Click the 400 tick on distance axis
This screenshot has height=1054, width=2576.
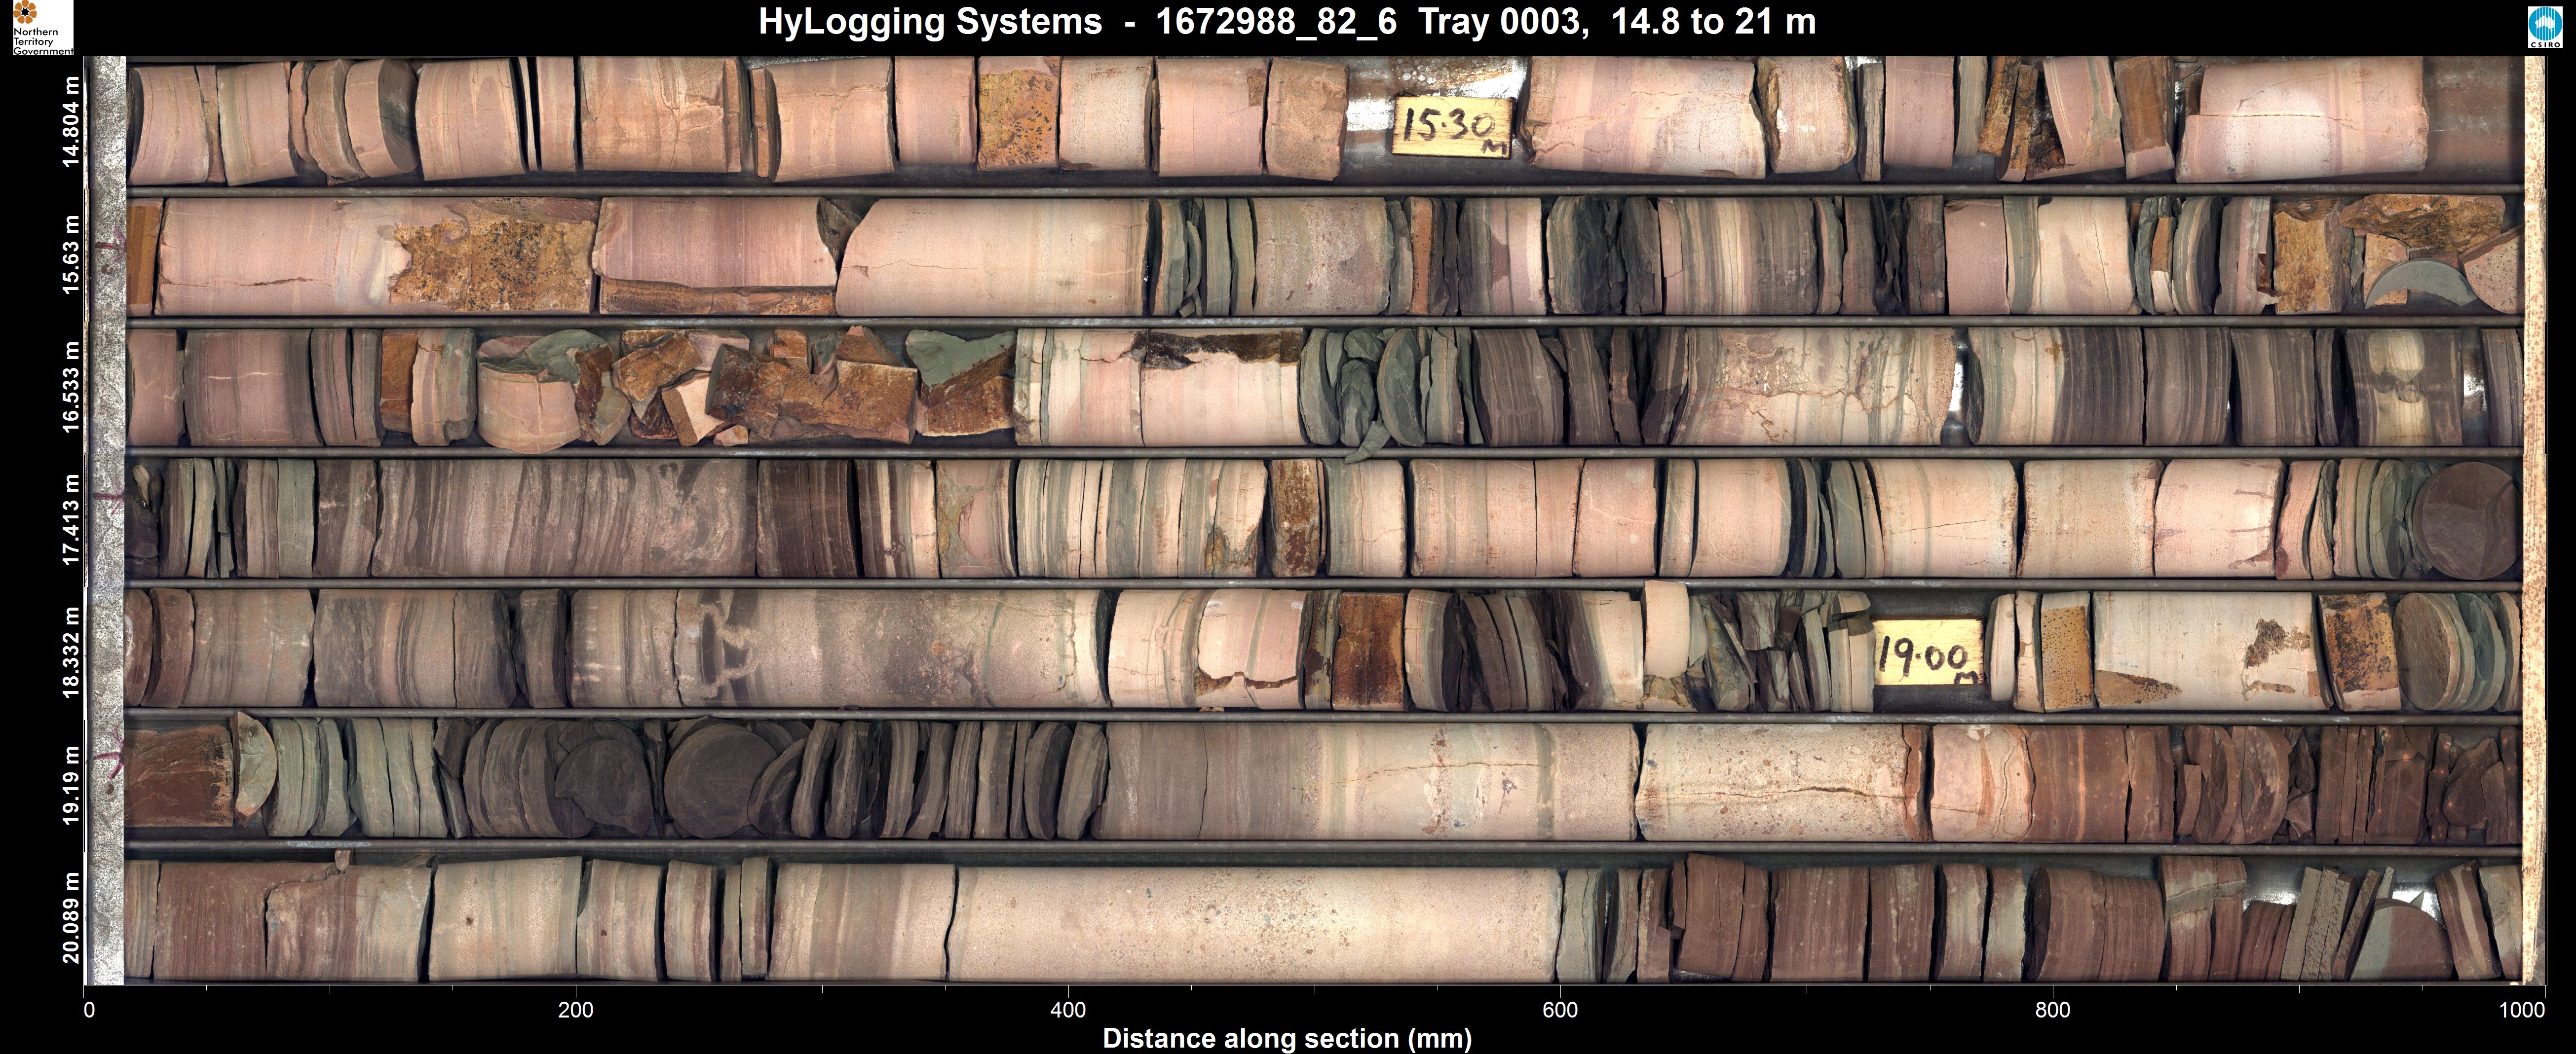tap(1068, 1010)
